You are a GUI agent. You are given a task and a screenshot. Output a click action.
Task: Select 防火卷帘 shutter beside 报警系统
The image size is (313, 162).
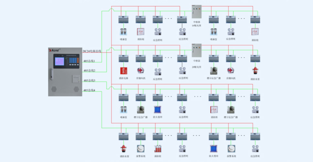tap(214, 149)
